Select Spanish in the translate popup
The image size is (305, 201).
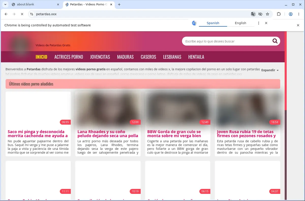pos(213,23)
